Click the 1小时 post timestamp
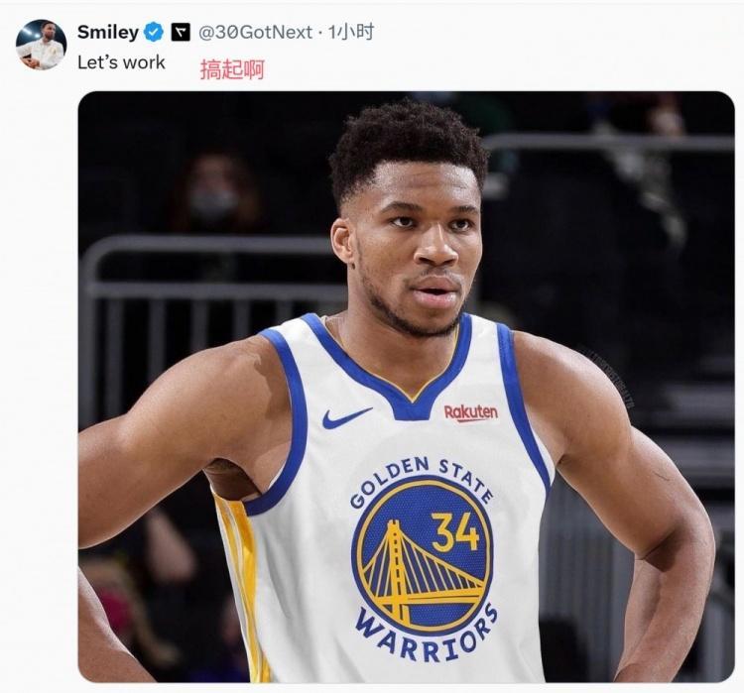Image resolution: width=744 pixels, height=693 pixels. click(351, 32)
